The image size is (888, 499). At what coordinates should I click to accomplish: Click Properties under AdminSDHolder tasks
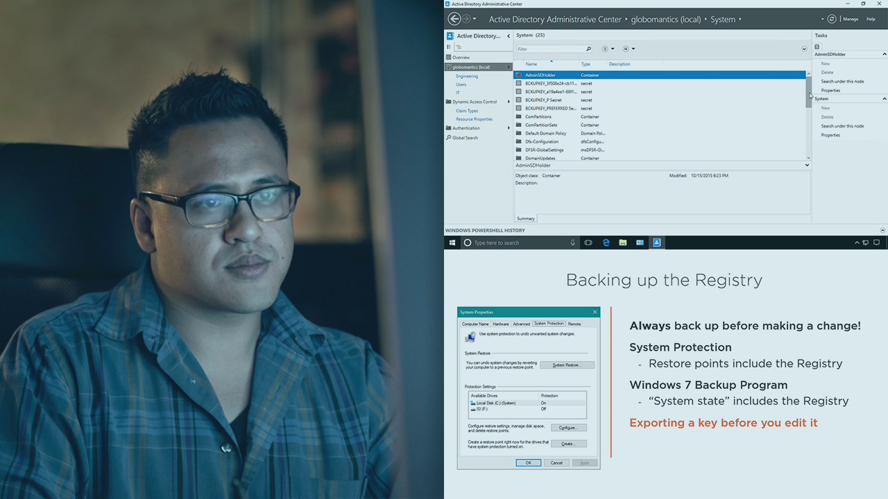click(x=830, y=90)
